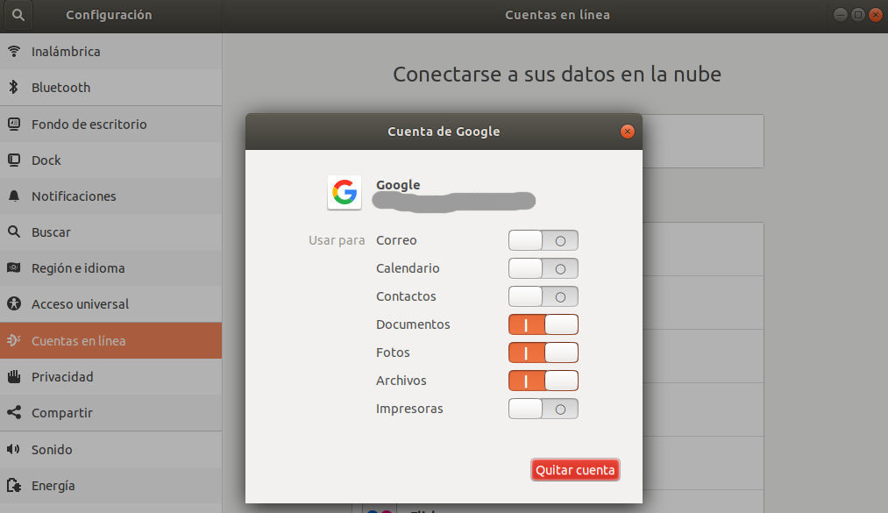Select the Dock entry in sidebar
Viewport: 888px width, 513px height.
pos(111,160)
